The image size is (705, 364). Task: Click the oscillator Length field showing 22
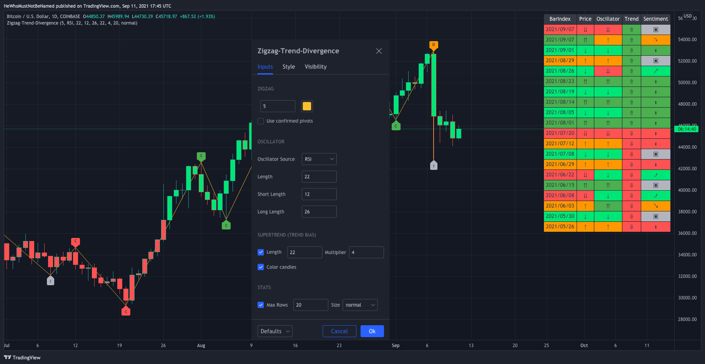(319, 177)
